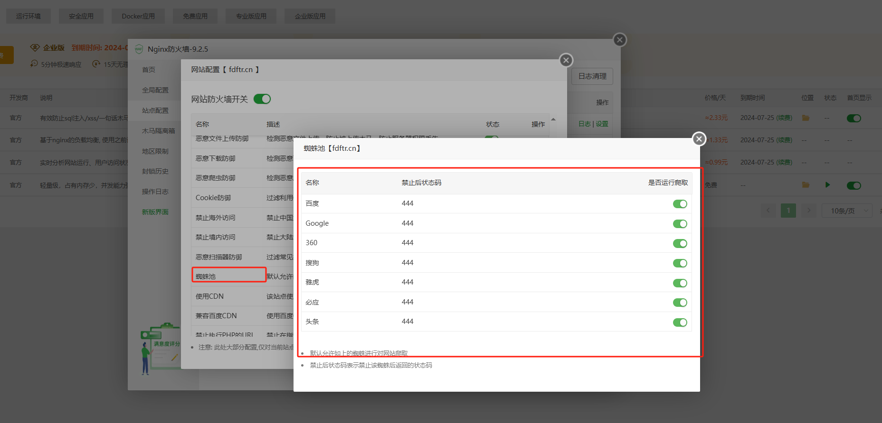
Task: Switch off the 头条 spider crawl toggle
Action: point(680,322)
